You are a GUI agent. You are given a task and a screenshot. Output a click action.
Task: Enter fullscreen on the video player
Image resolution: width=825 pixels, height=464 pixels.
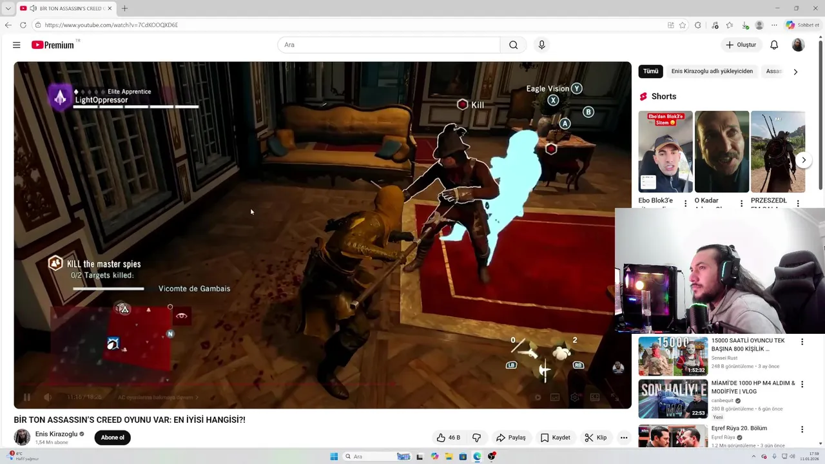click(615, 397)
